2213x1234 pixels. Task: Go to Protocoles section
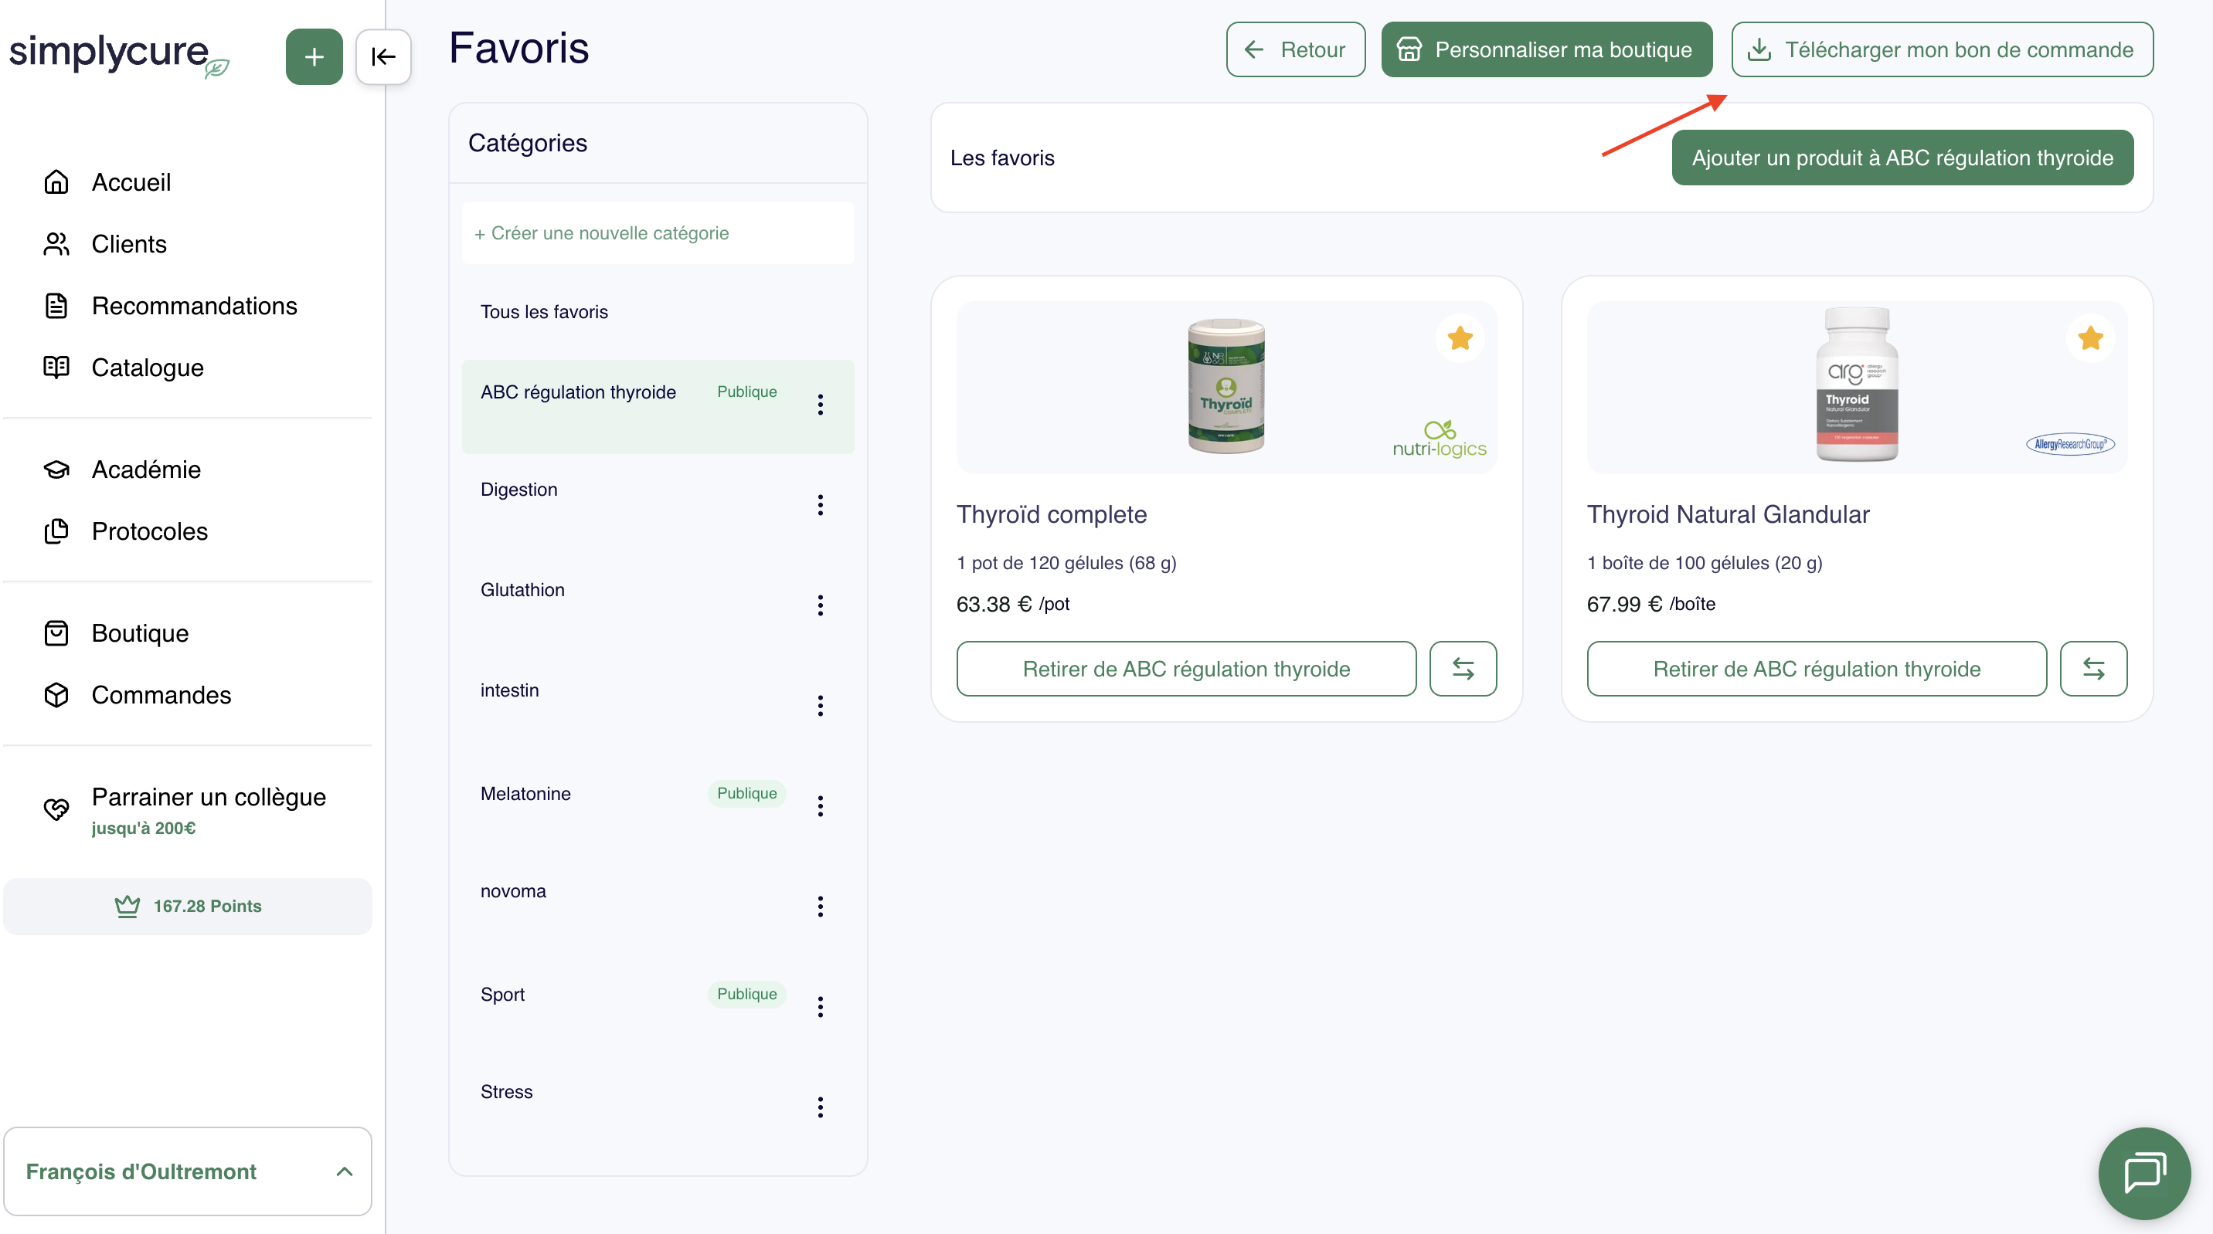point(148,531)
